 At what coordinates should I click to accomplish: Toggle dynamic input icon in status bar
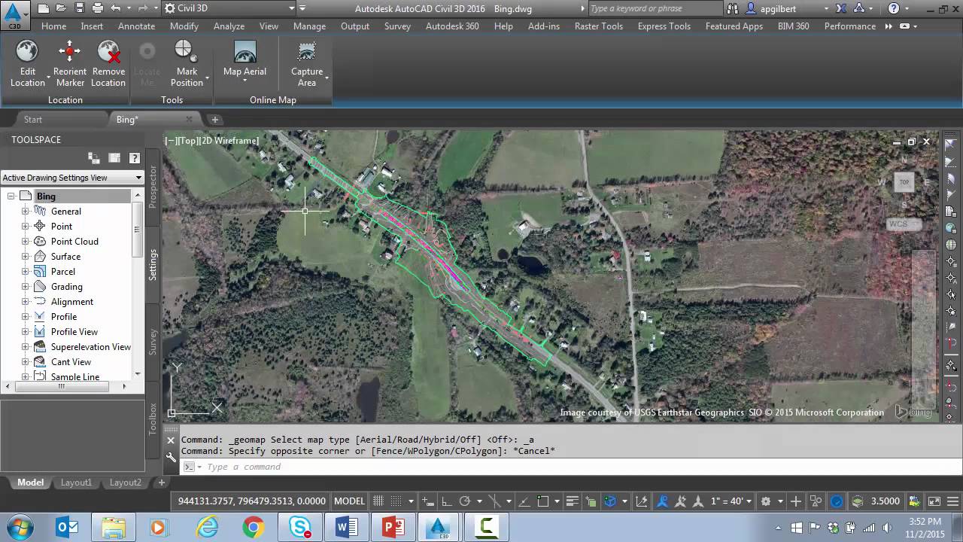click(428, 501)
